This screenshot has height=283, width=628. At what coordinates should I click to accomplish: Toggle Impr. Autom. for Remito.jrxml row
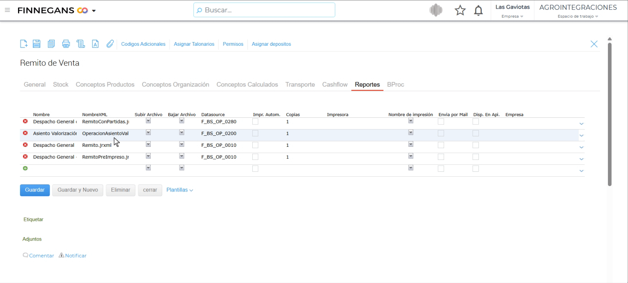tap(255, 145)
